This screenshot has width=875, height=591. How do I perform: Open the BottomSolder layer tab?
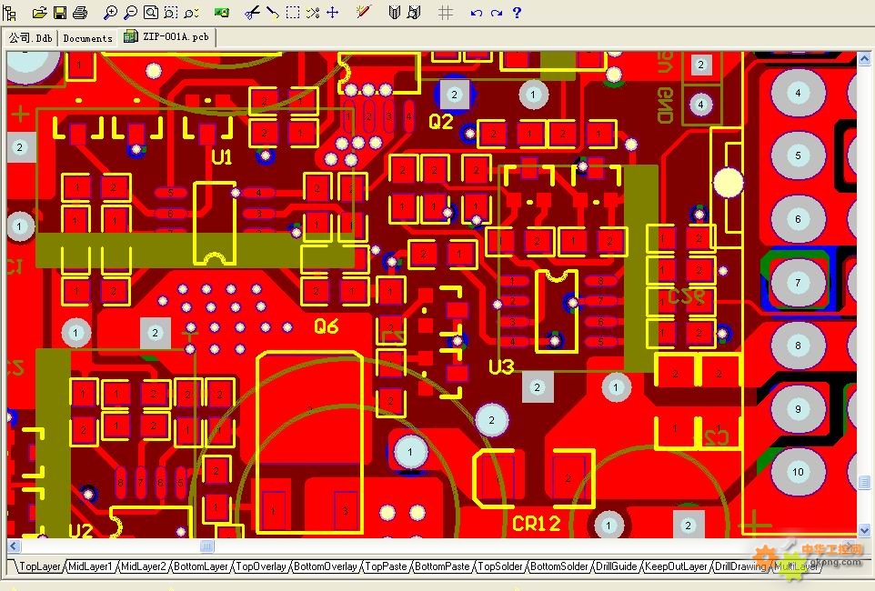pyautogui.click(x=558, y=566)
